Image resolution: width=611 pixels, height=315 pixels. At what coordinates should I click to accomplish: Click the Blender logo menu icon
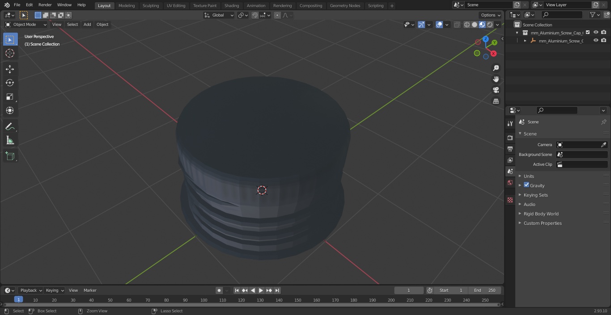click(6, 5)
